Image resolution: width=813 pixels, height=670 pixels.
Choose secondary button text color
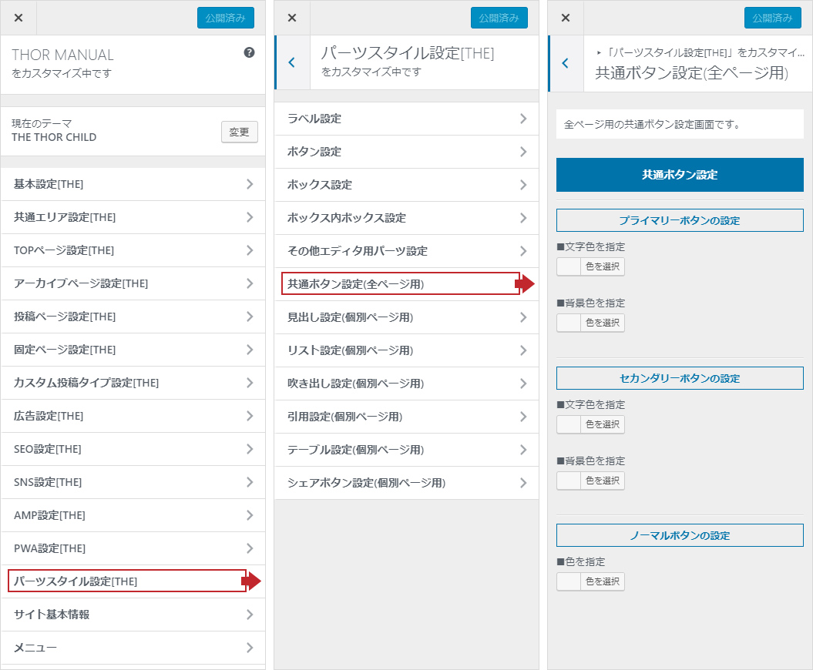(x=590, y=424)
